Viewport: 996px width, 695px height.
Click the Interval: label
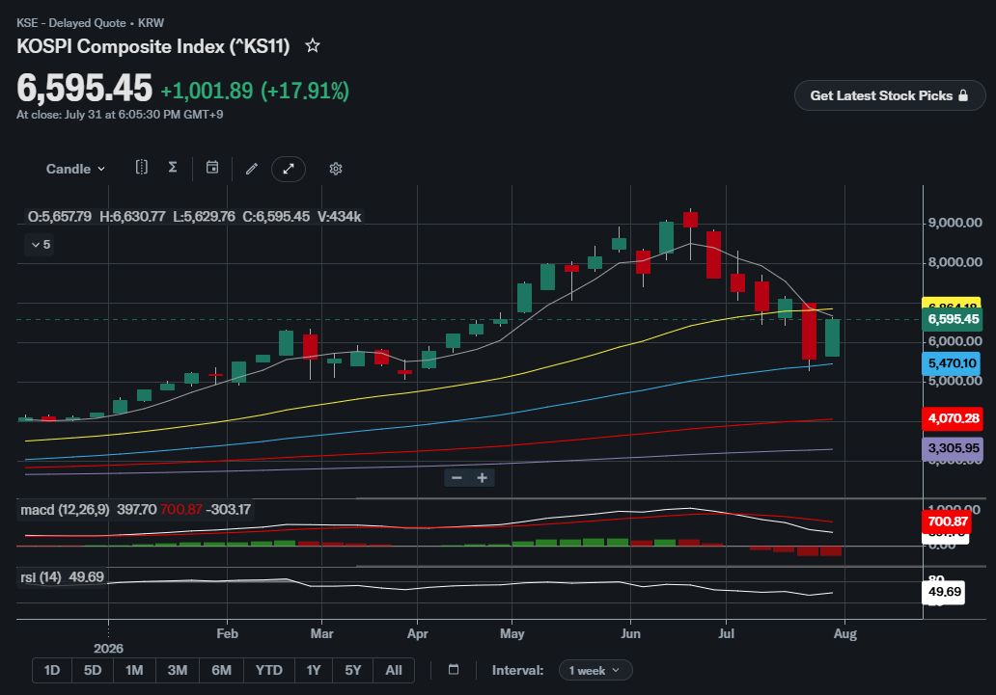[x=517, y=670]
